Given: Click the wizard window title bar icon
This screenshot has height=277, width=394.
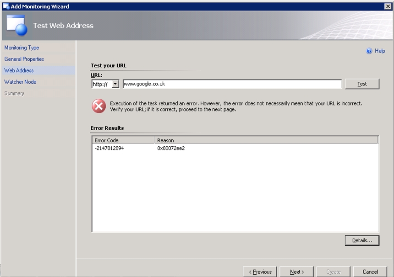Looking at the screenshot, I should (x=6, y=6).
